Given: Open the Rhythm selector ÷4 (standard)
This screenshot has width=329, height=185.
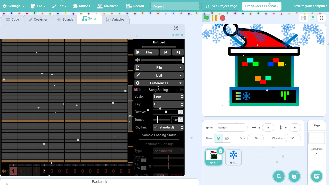Looking at the screenshot, I should coord(168,127).
